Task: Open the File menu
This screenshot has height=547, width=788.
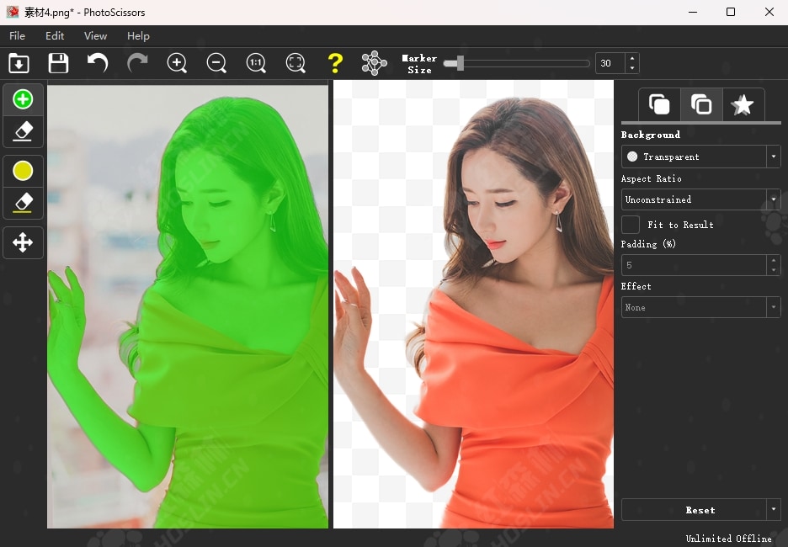Action: point(17,36)
